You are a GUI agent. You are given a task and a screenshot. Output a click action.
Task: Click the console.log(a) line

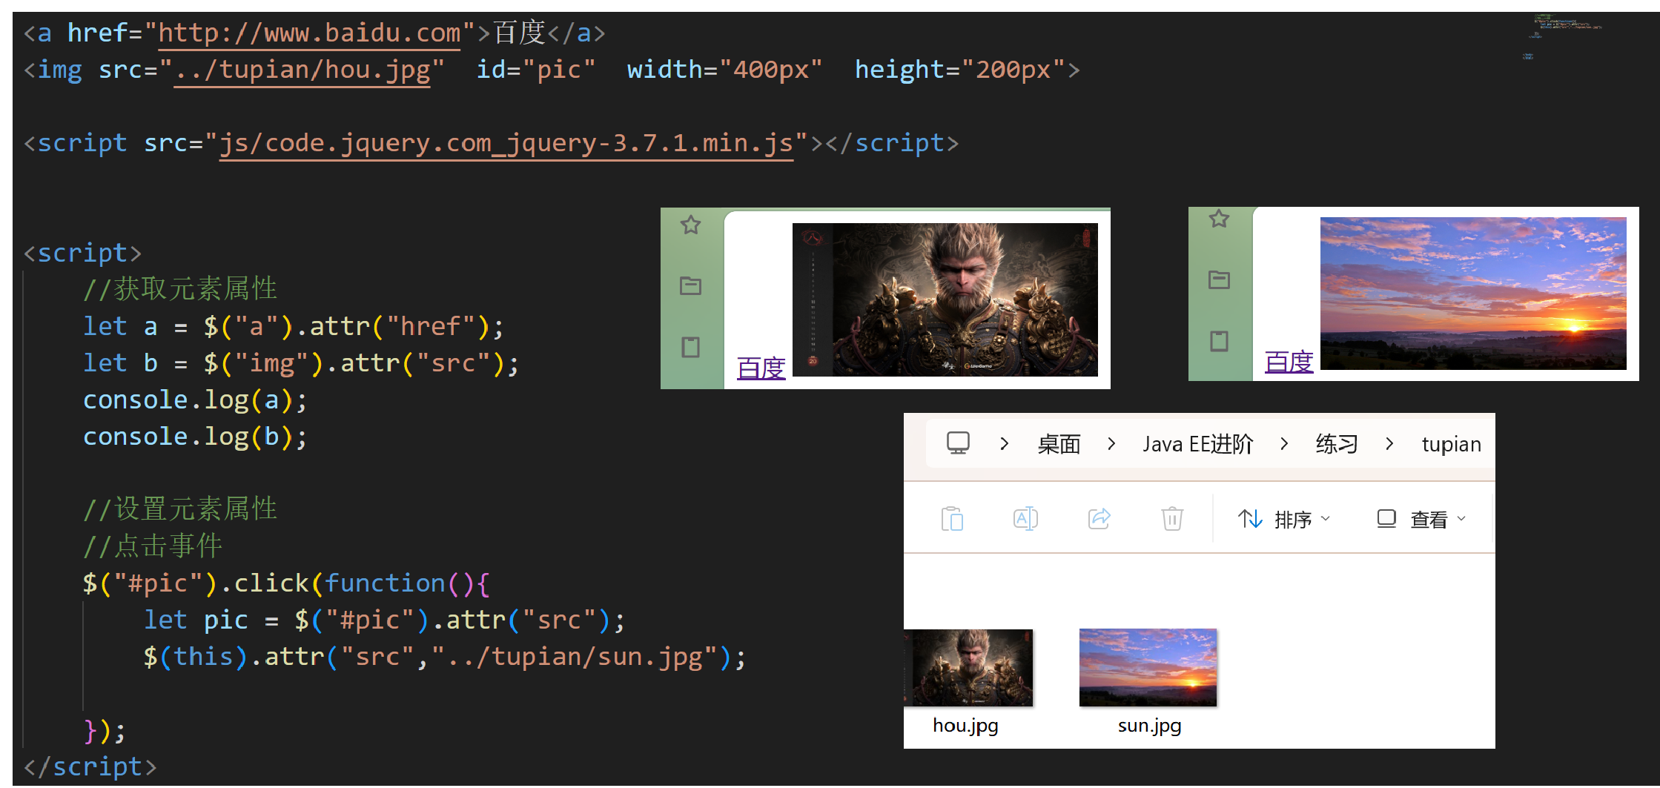pyautogui.click(x=195, y=400)
